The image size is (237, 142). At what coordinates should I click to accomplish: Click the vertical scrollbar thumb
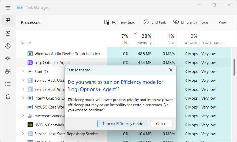[x=234, y=67]
